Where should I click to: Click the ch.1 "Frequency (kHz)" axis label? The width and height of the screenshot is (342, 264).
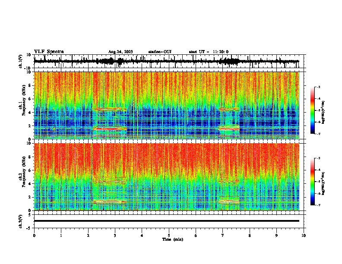click(x=24, y=100)
